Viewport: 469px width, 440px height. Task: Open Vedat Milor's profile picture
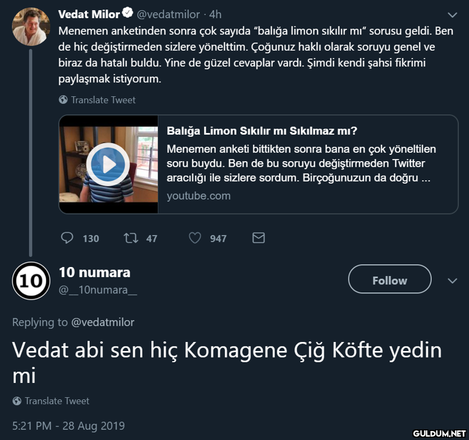(x=30, y=27)
